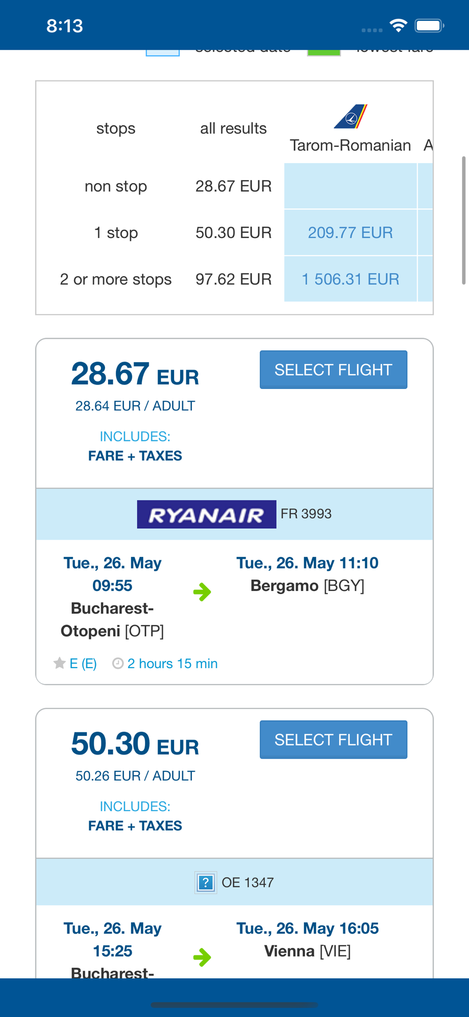Select the 28.67 EUR Ryanair flight

point(333,370)
